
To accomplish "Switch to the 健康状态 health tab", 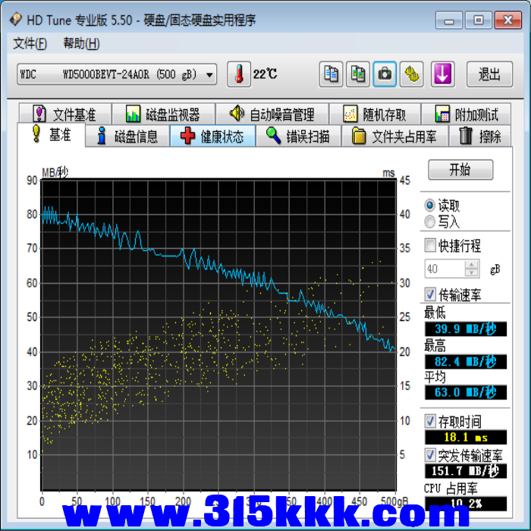I will point(212,137).
